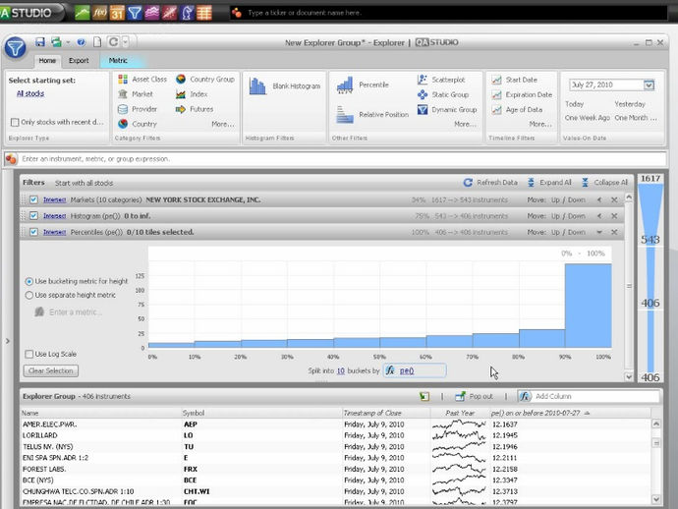Open More category filters
678x509 pixels.
tap(223, 124)
